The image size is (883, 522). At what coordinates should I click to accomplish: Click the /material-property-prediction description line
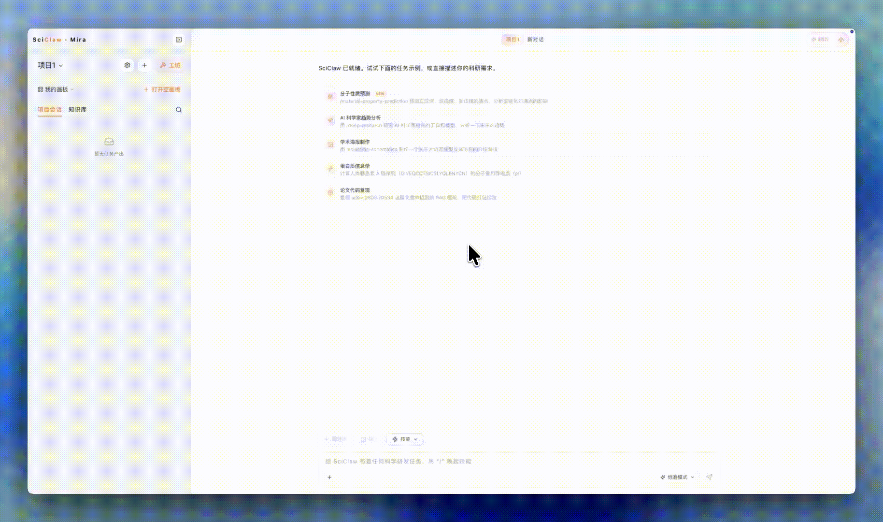(x=444, y=101)
